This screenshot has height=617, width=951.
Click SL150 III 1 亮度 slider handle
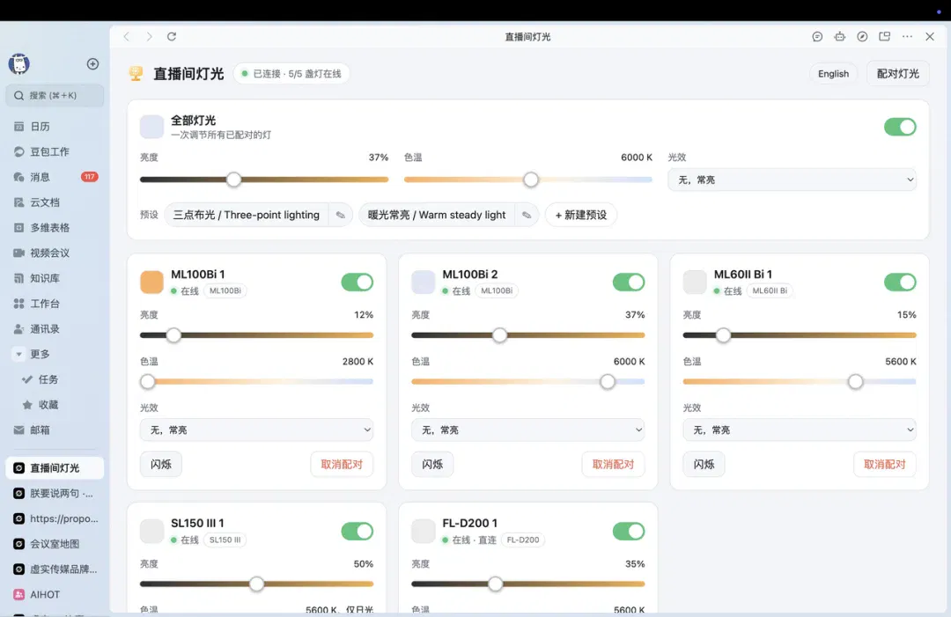click(256, 584)
